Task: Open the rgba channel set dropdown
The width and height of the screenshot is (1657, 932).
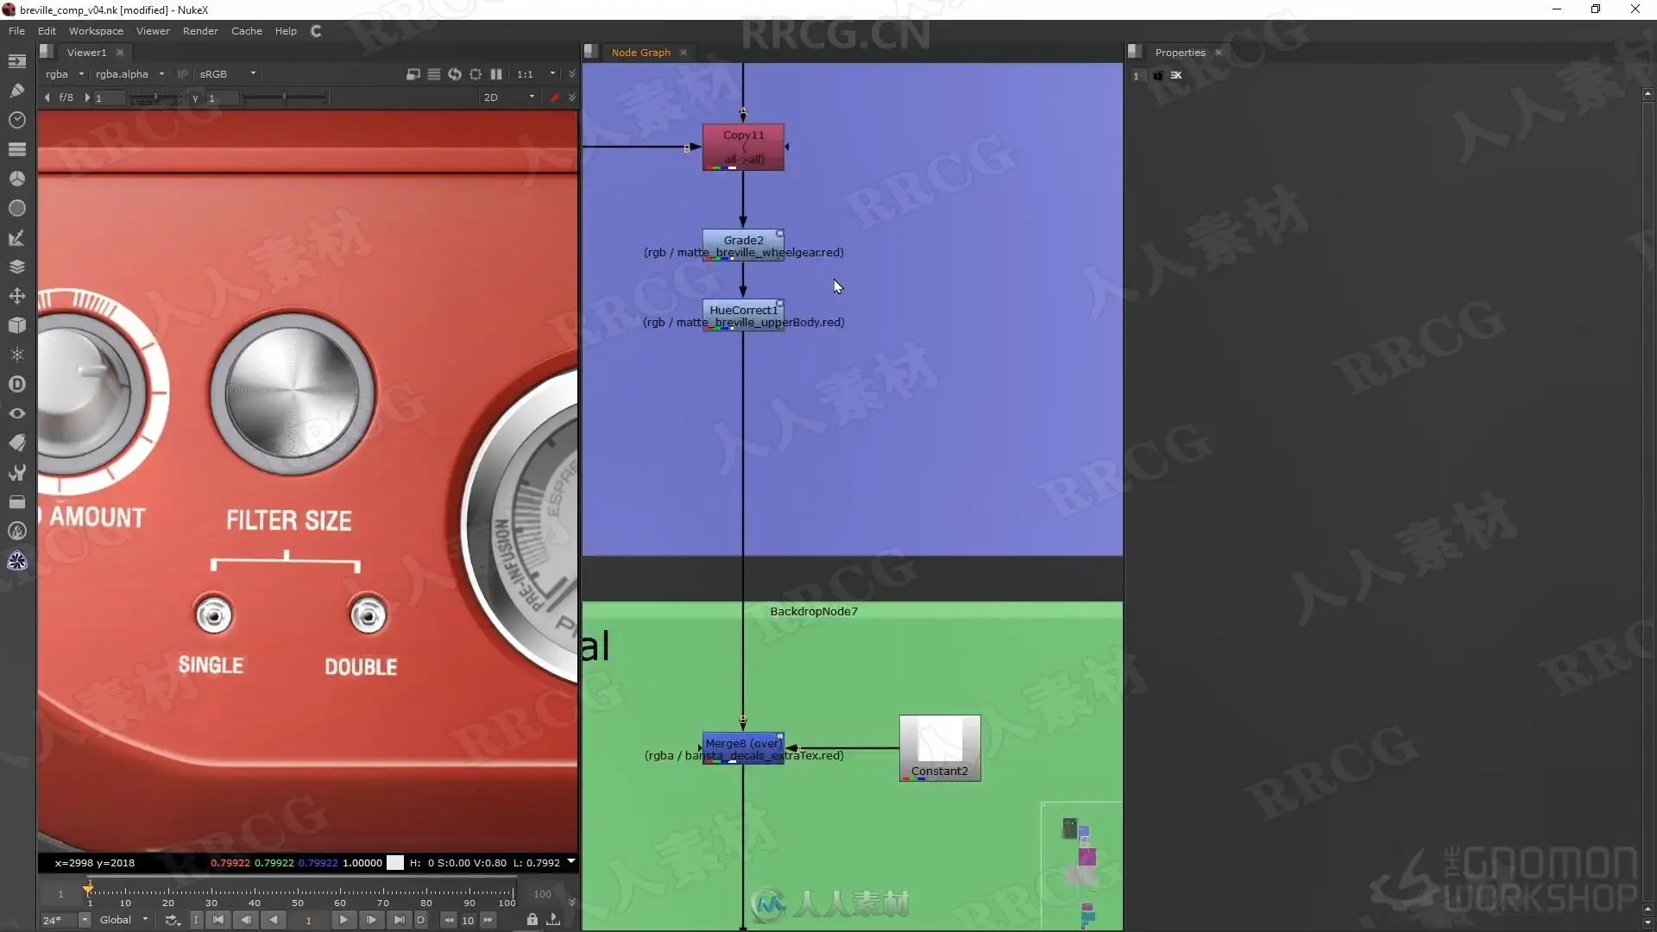Action: pyautogui.click(x=65, y=74)
